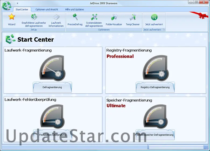Click the Festplatten-Überprüfung button

[52, 135]
